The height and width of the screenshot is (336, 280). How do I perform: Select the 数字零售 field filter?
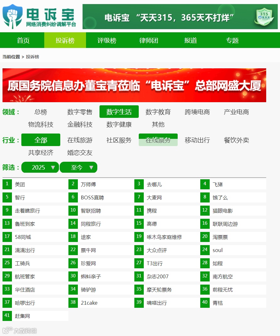tap(80, 112)
